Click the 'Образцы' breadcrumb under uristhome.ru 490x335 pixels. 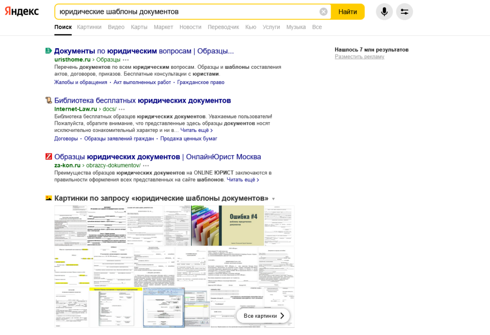point(108,60)
